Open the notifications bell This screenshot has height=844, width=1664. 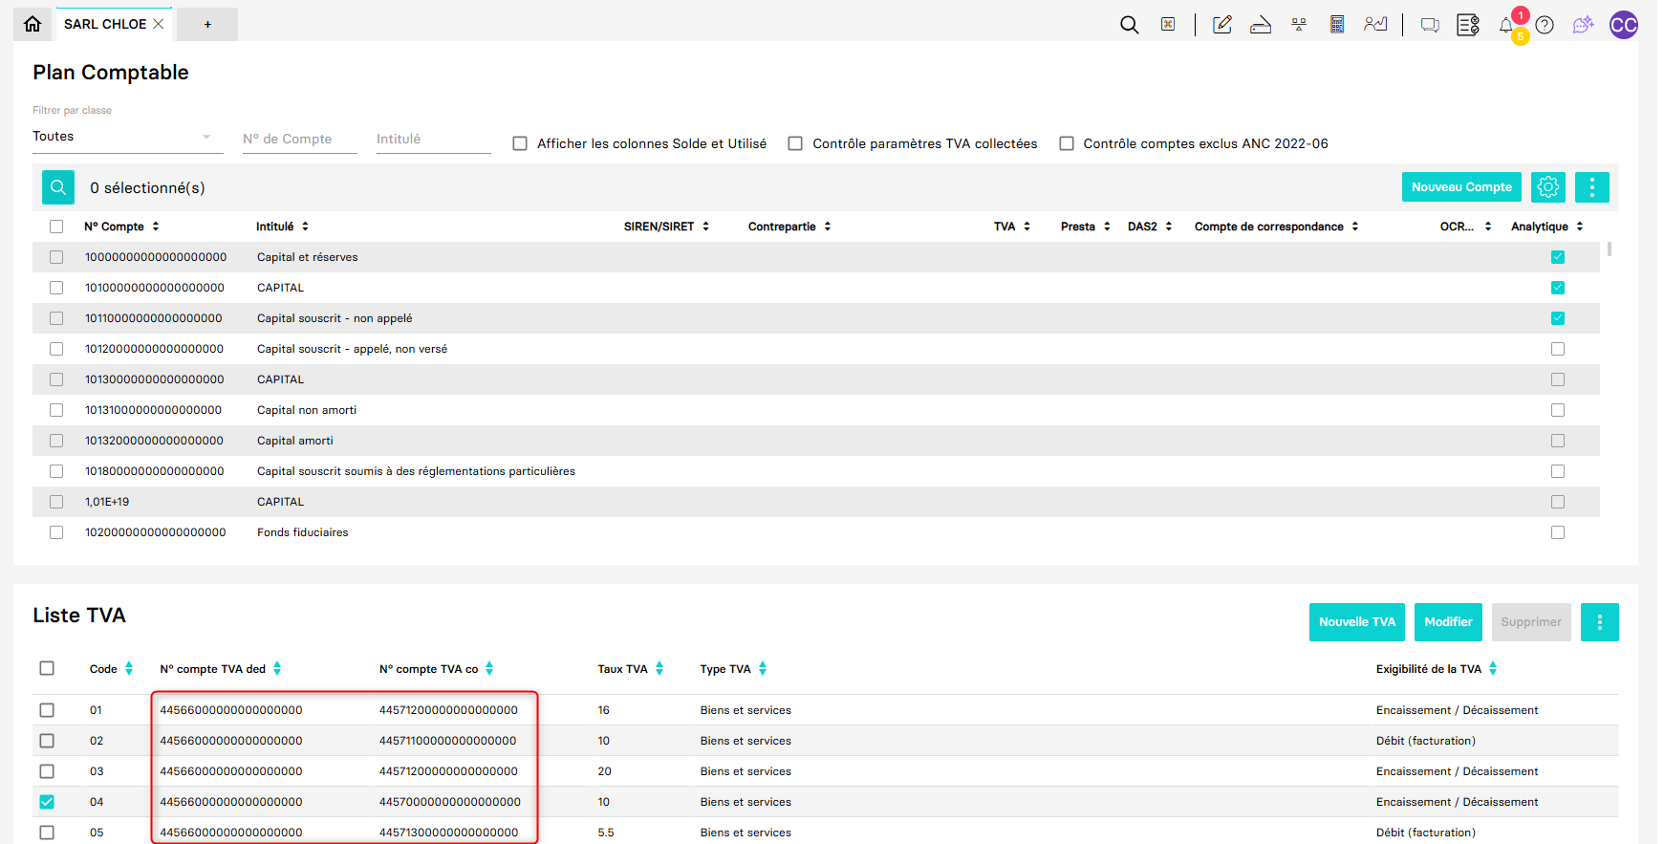[x=1506, y=26]
